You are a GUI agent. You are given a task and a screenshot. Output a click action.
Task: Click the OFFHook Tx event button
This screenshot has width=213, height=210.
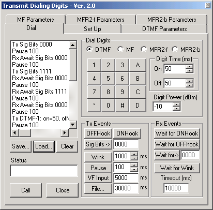tap(98, 133)
